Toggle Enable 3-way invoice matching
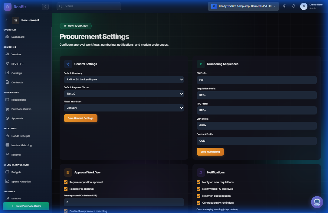The image size is (328, 213). click(66, 211)
